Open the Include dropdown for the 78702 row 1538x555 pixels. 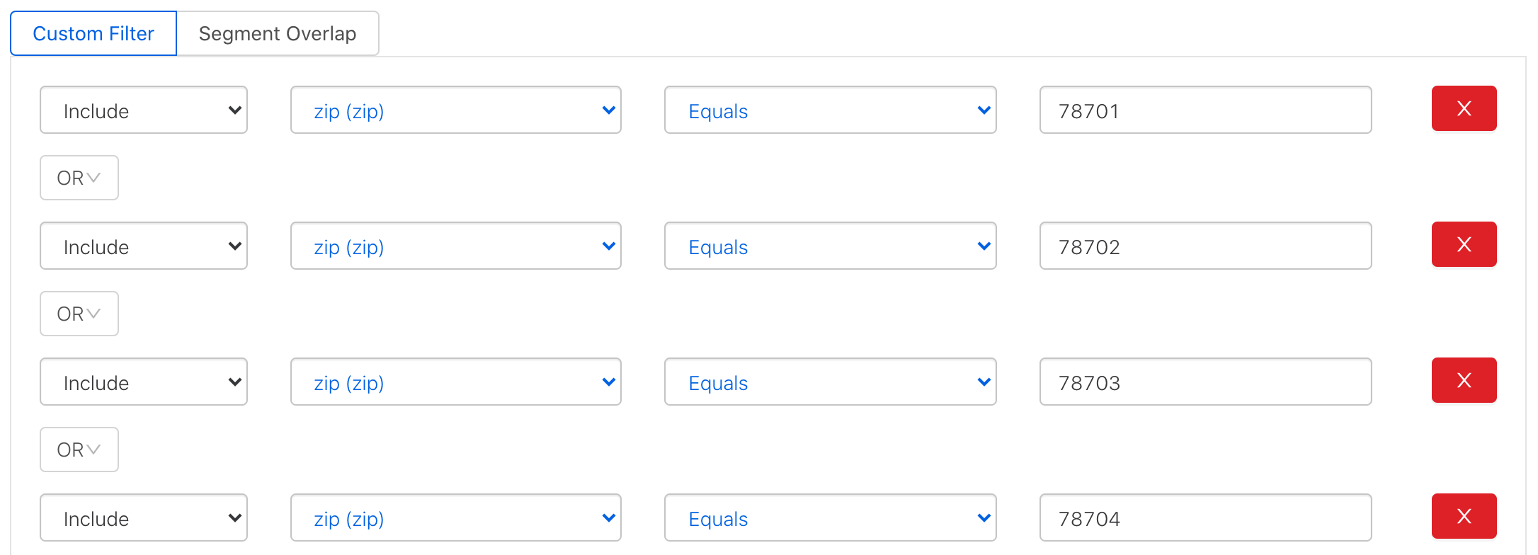144,246
